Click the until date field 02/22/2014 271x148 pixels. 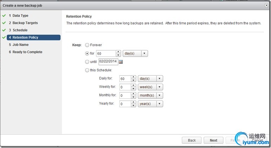point(108,62)
